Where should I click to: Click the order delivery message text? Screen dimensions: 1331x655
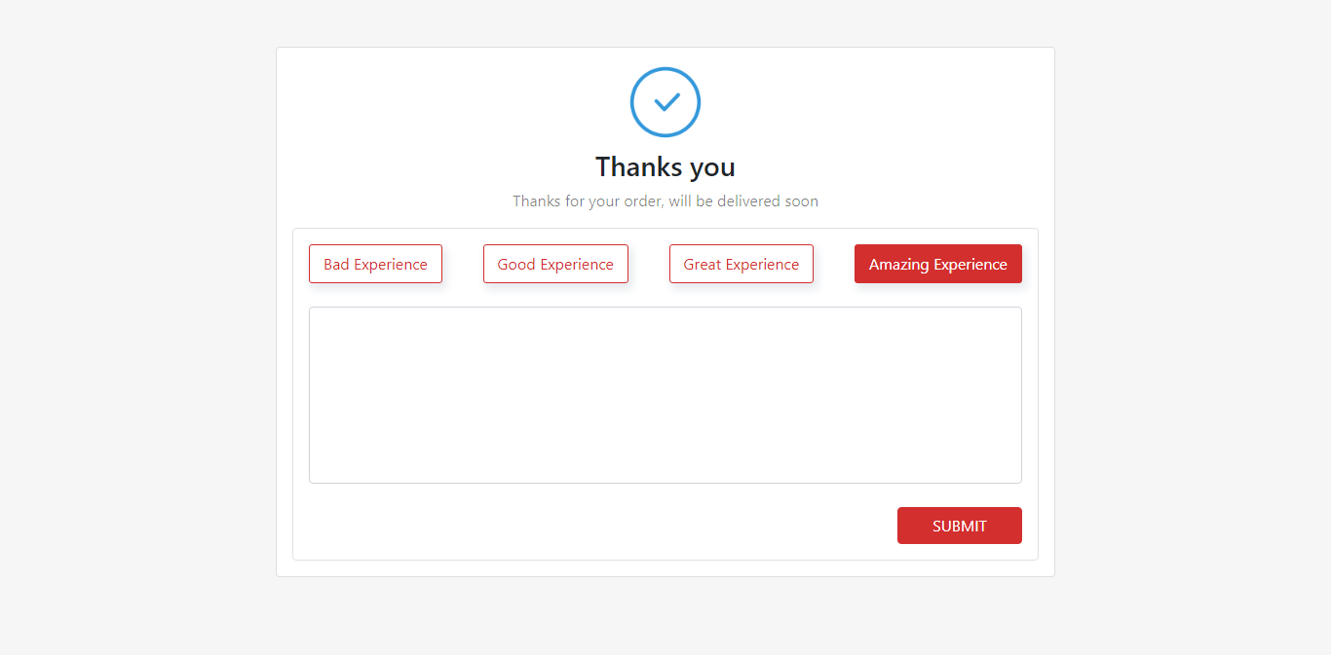(665, 200)
